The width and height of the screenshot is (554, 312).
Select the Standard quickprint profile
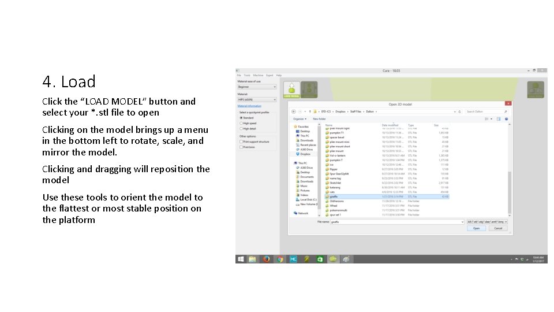pos(246,118)
